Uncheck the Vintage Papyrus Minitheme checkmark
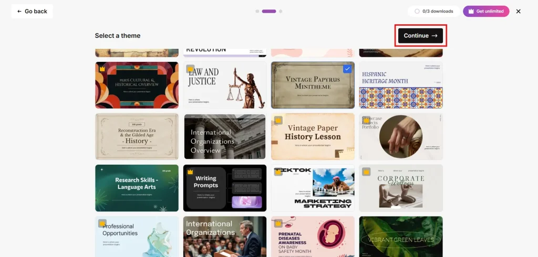Image resolution: width=538 pixels, height=257 pixels. 347,69
